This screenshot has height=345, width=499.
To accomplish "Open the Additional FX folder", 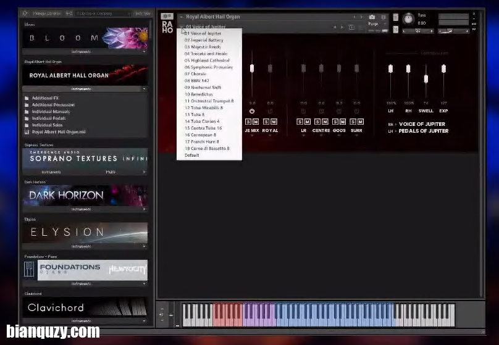I will (45, 98).
